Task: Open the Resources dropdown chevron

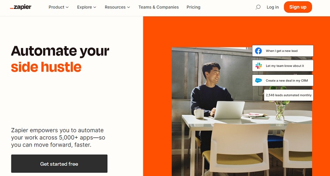Action: point(128,7)
